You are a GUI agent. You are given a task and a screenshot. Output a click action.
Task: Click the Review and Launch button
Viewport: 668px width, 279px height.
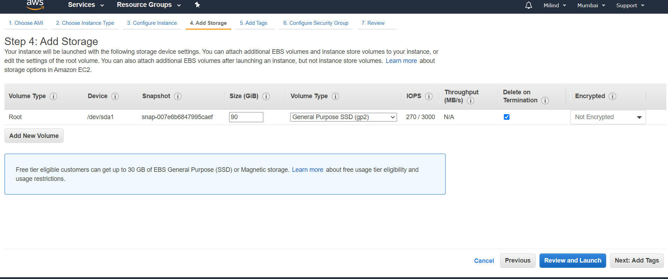click(x=573, y=260)
